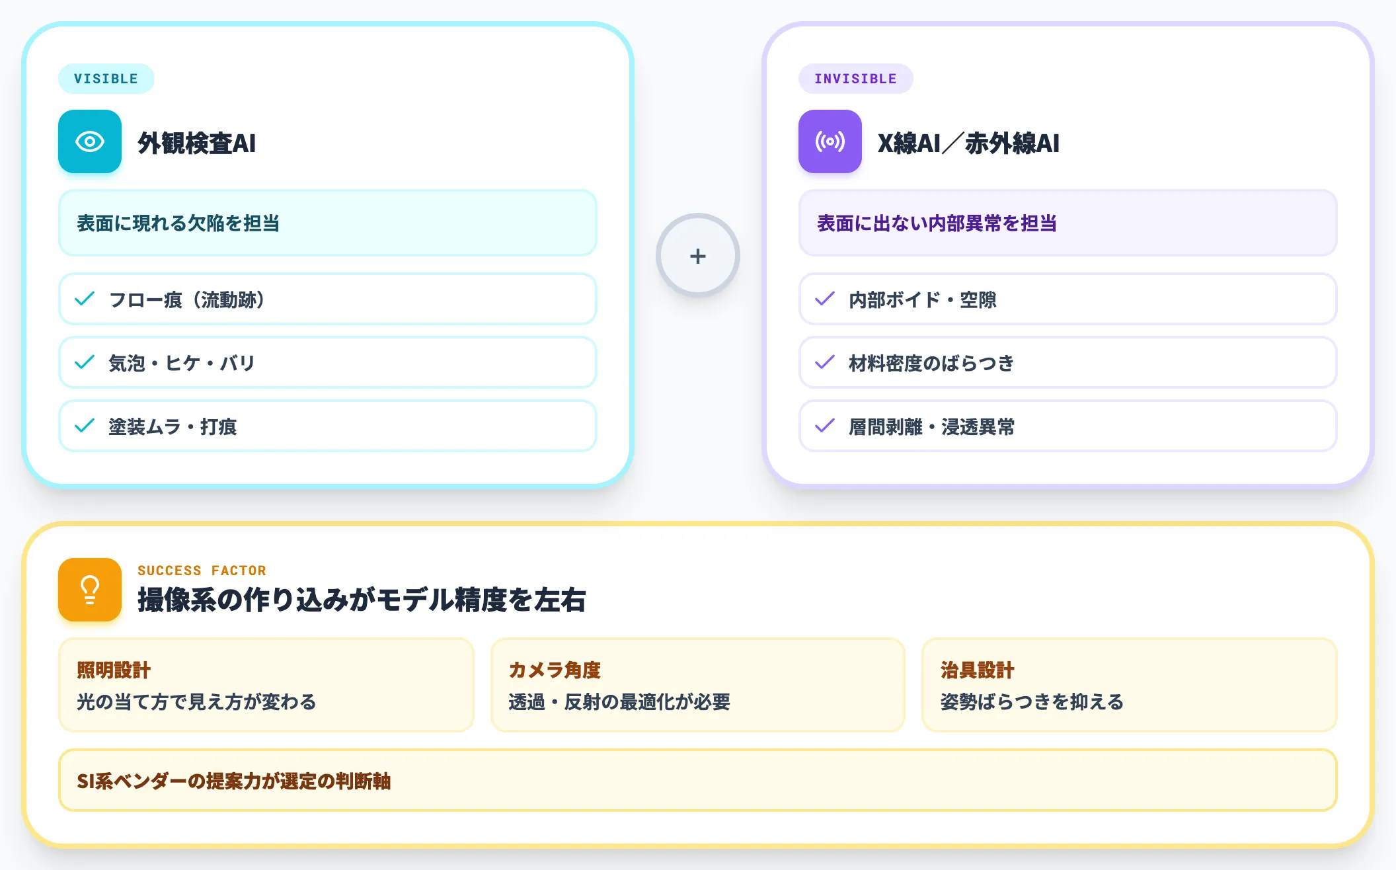This screenshot has height=870, width=1396.
Task: Click the checkmark next to 塗装ムラ・打痕
Action: [85, 426]
